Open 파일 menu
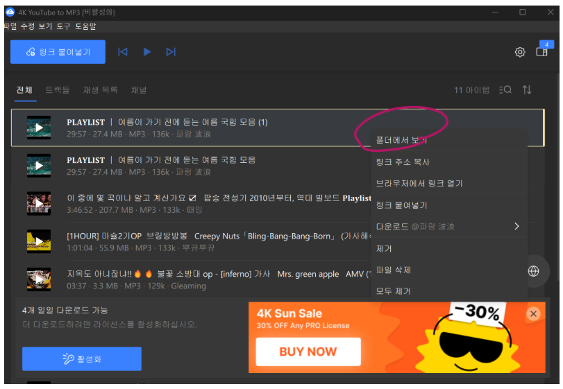The width and height of the screenshot is (563, 389). pos(10,26)
